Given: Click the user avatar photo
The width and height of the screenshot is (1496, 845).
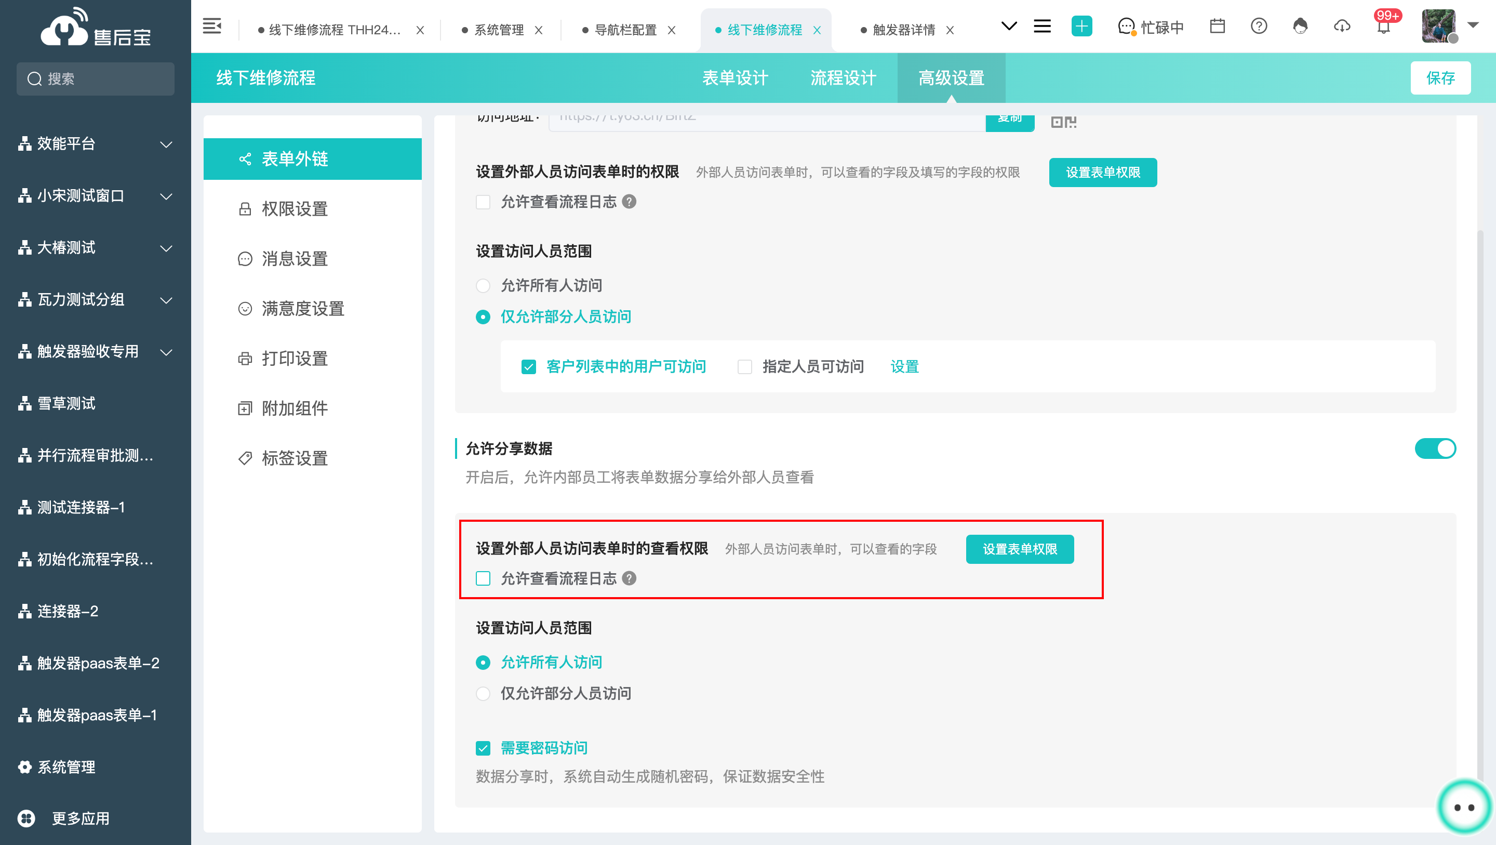Looking at the screenshot, I should (x=1438, y=26).
